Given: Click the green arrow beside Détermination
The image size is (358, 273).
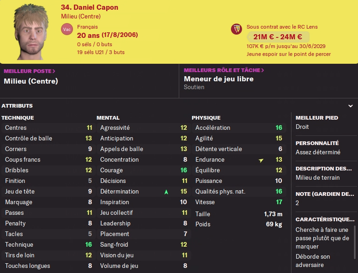Looking at the screenshot, I should tap(166, 192).
